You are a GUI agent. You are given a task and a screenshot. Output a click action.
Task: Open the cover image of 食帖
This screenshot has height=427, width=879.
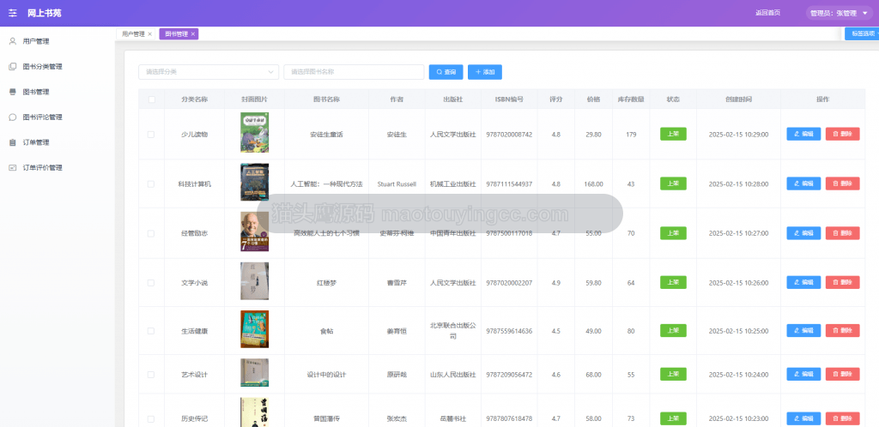[x=254, y=329]
